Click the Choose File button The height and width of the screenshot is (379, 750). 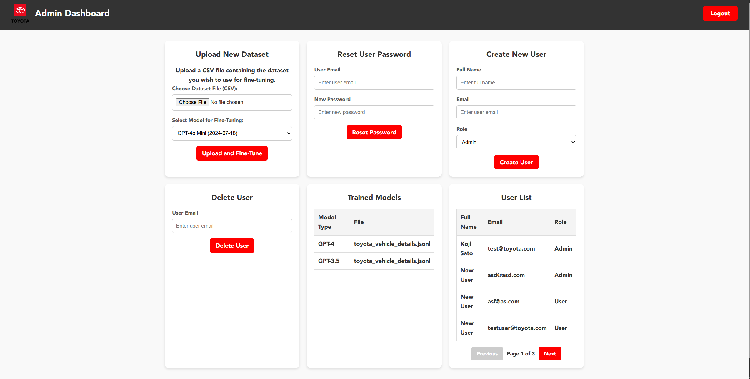click(192, 102)
